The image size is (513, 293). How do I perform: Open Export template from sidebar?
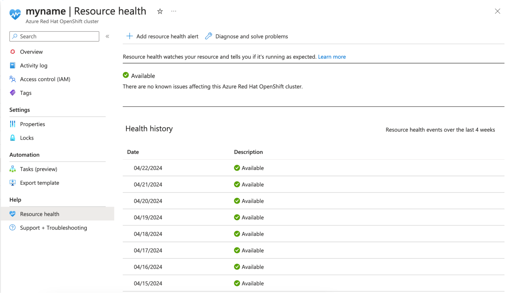(40, 183)
